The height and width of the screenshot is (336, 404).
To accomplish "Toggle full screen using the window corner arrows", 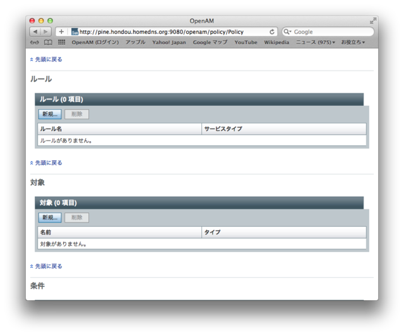I will 373,21.
